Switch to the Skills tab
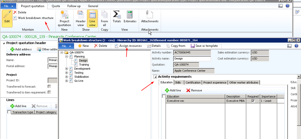 coord(178,83)
